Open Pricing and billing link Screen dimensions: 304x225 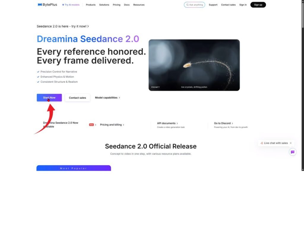112,125
